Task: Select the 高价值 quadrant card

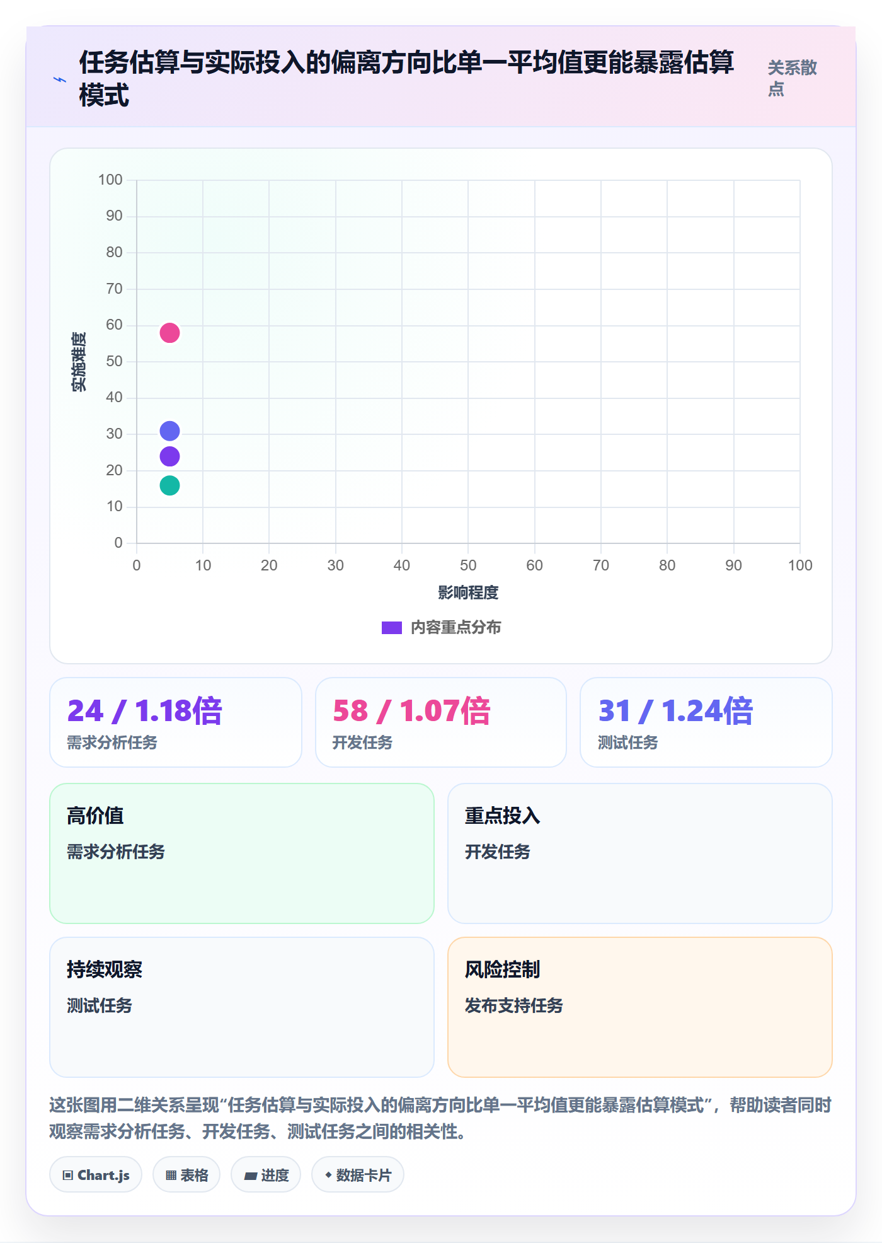Action: [242, 853]
